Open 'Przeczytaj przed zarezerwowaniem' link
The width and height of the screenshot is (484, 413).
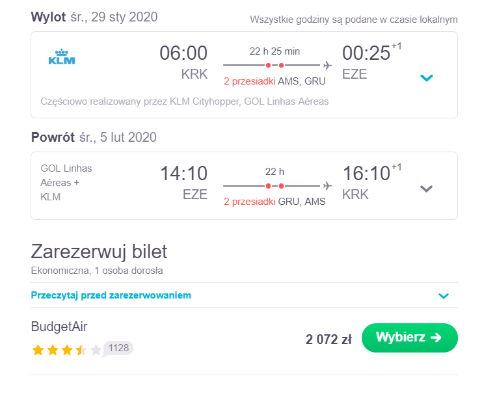click(x=111, y=295)
